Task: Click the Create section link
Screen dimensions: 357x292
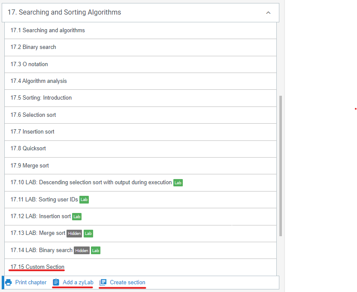Action: point(127,282)
